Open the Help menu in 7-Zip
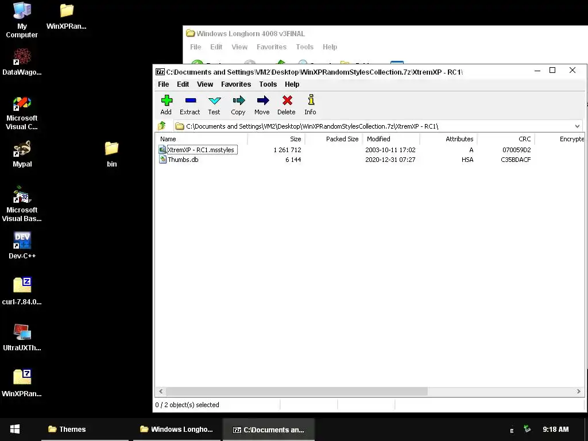Viewport: 588px width, 441px height. coord(292,84)
